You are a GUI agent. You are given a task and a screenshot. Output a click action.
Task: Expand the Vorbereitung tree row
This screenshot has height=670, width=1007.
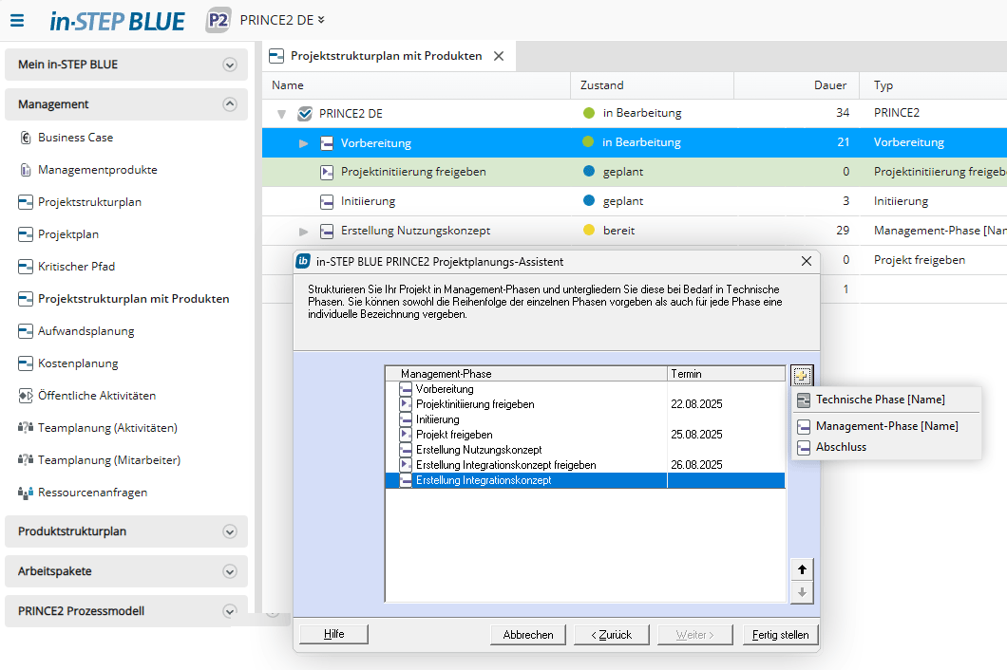tap(304, 143)
